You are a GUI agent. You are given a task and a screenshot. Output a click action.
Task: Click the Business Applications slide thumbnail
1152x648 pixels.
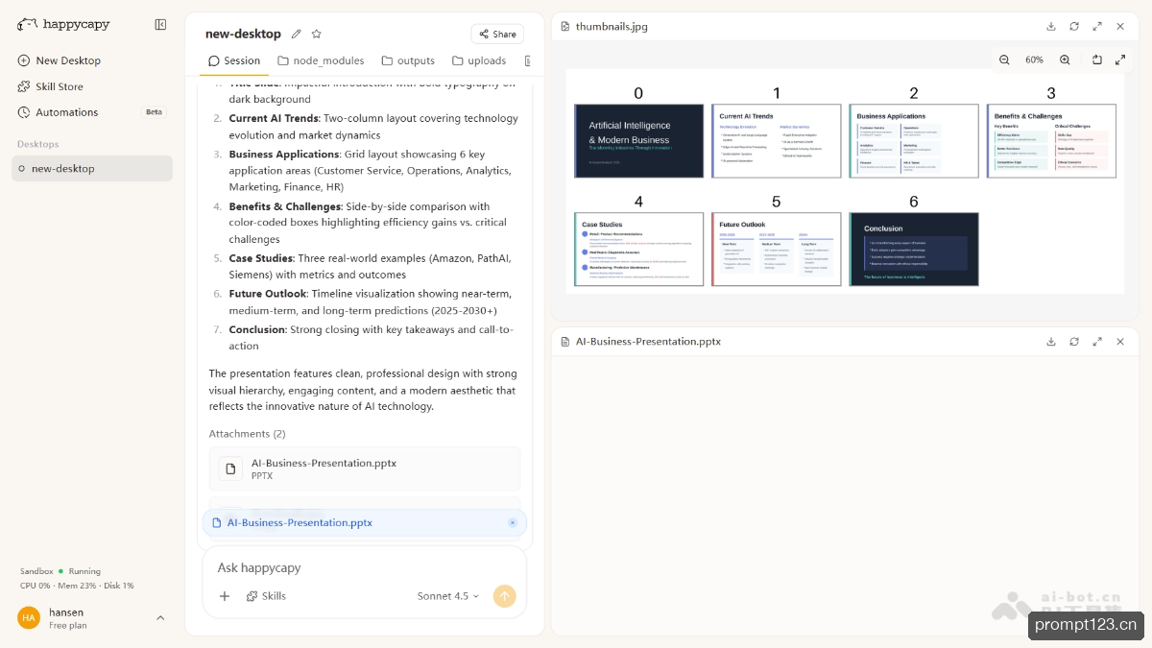pos(913,140)
